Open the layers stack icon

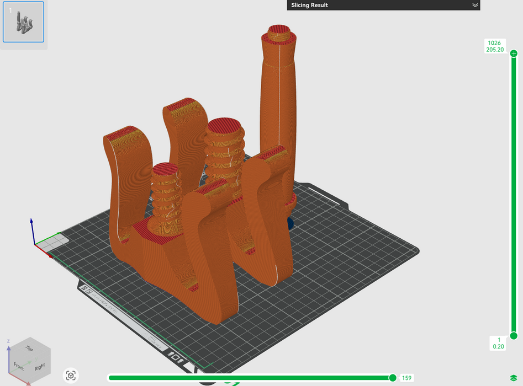(514, 378)
